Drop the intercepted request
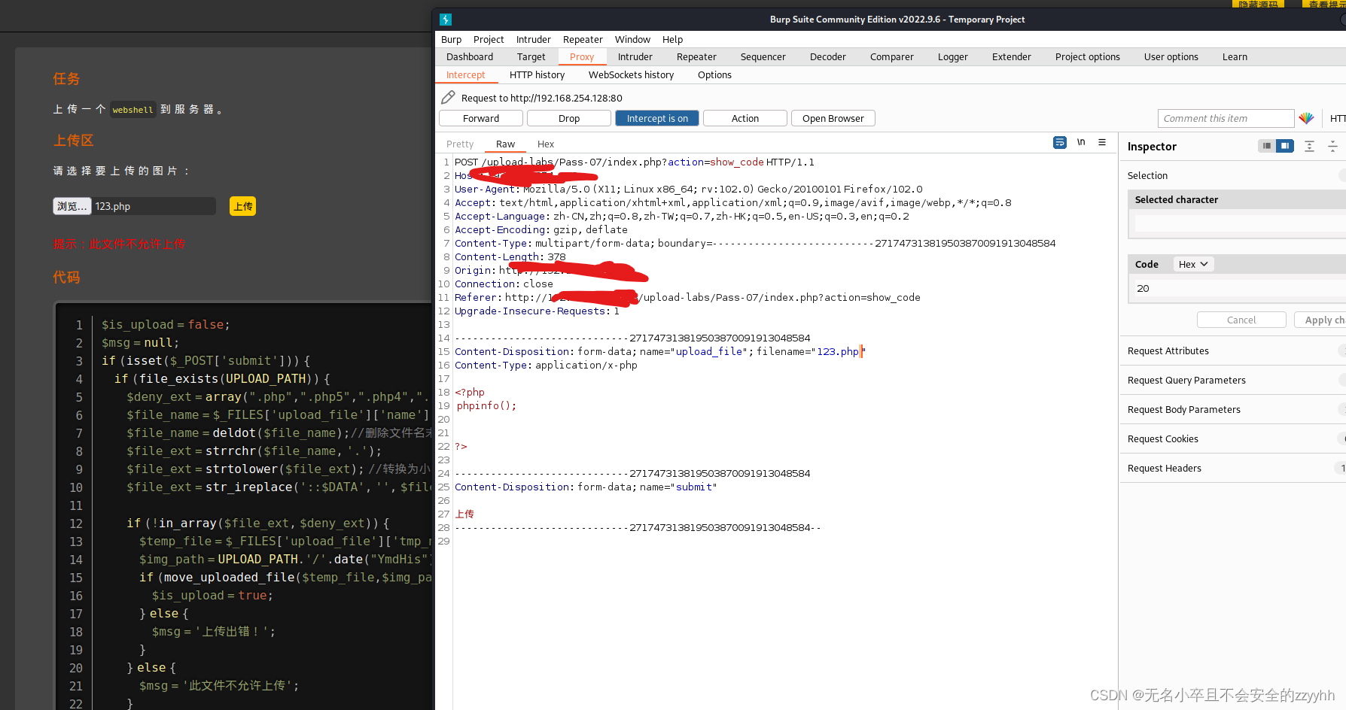This screenshot has height=710, width=1346. 569,118
